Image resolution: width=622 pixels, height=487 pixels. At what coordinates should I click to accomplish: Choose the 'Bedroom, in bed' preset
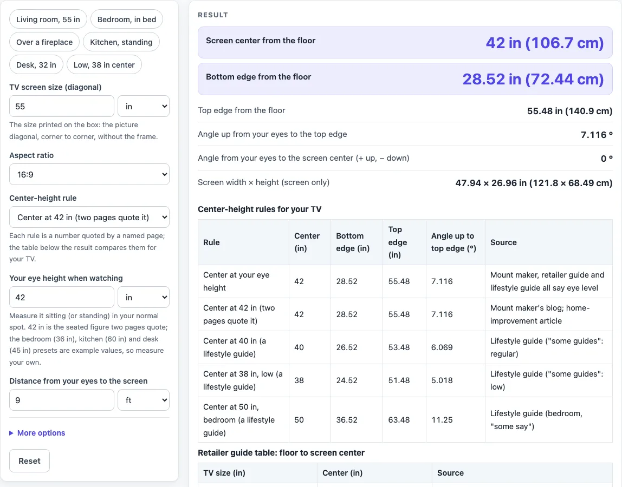127,19
